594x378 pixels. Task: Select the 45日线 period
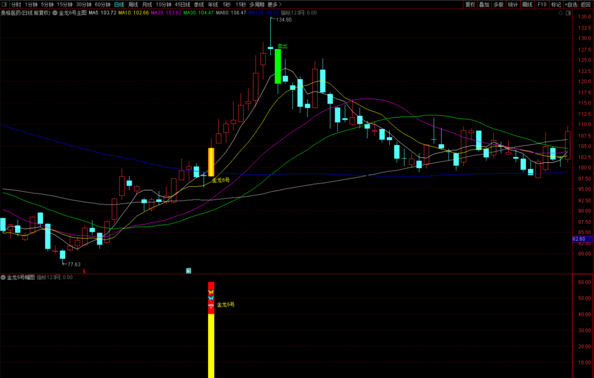[x=182, y=4]
